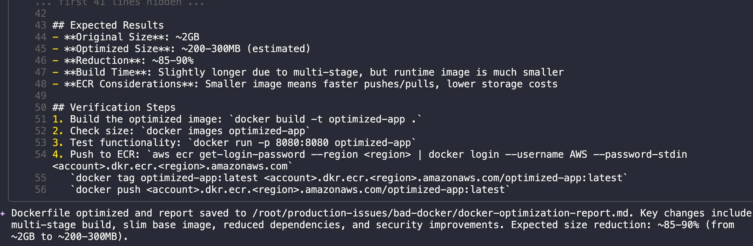Click the Verification Steps heading
This screenshot has height=246, width=753.
point(114,107)
